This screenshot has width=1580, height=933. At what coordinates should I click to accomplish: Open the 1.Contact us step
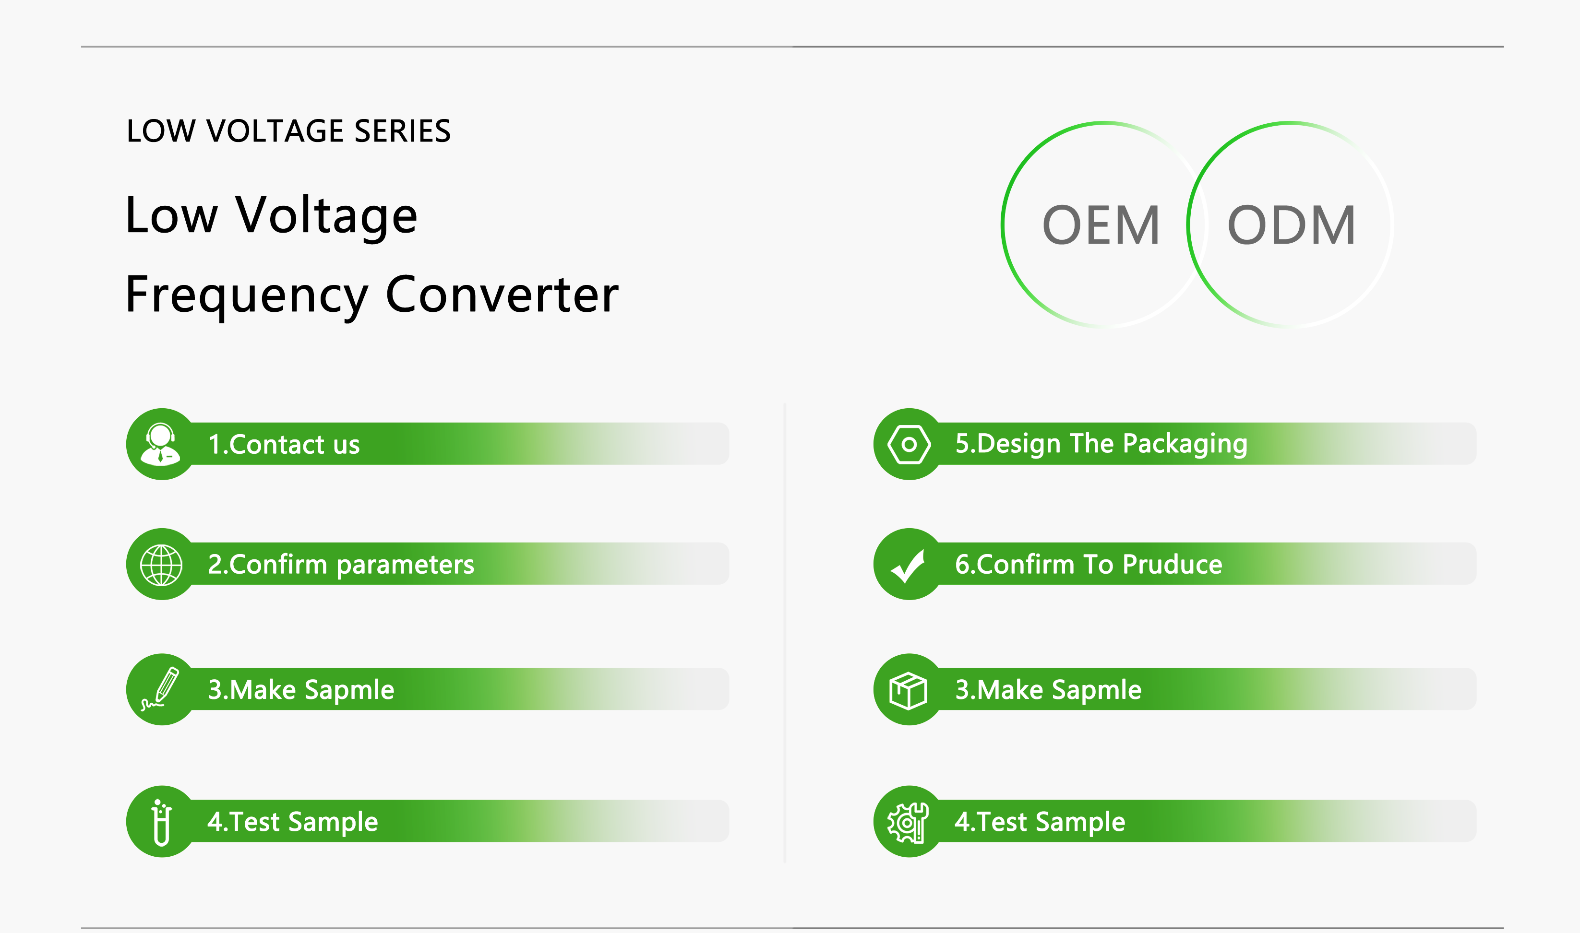428,444
